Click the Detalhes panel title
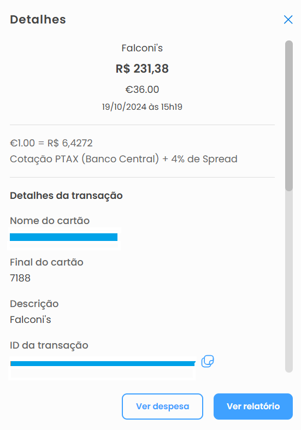The height and width of the screenshot is (430, 301). pos(38,20)
